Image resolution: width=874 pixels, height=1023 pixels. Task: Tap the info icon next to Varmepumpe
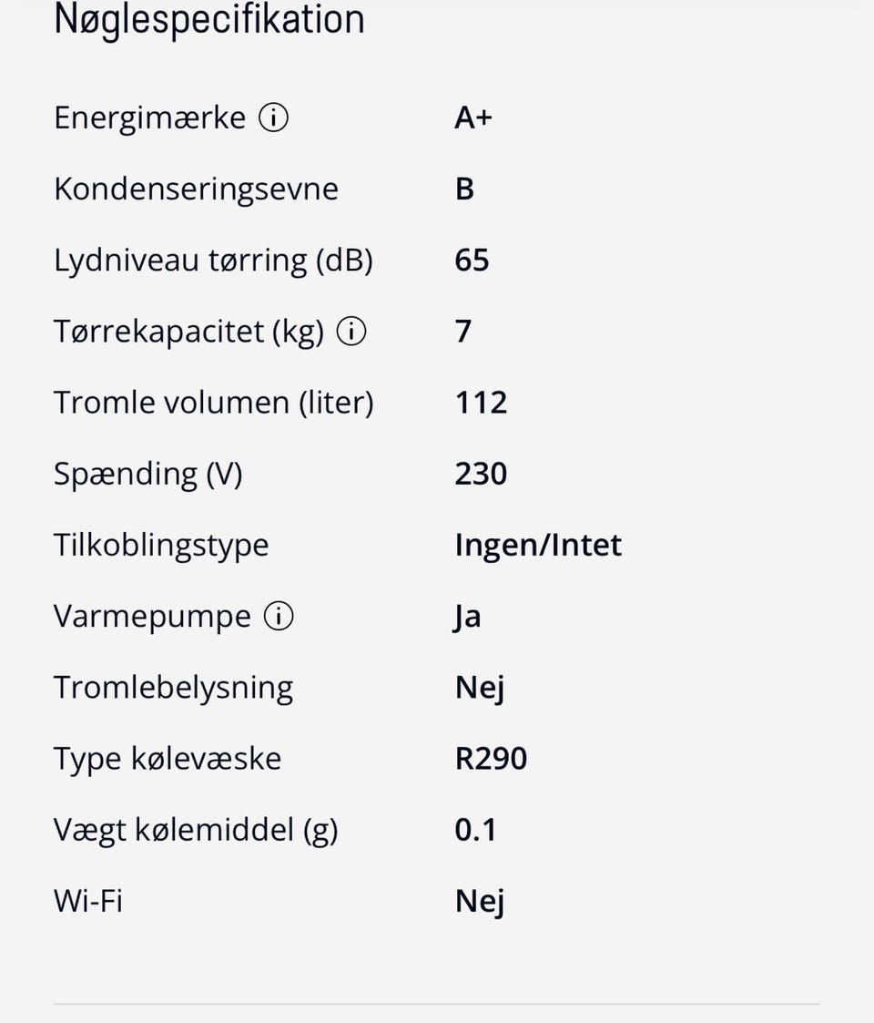coord(279,617)
